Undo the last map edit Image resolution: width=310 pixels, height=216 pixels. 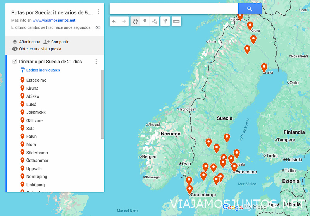[x=114, y=21]
